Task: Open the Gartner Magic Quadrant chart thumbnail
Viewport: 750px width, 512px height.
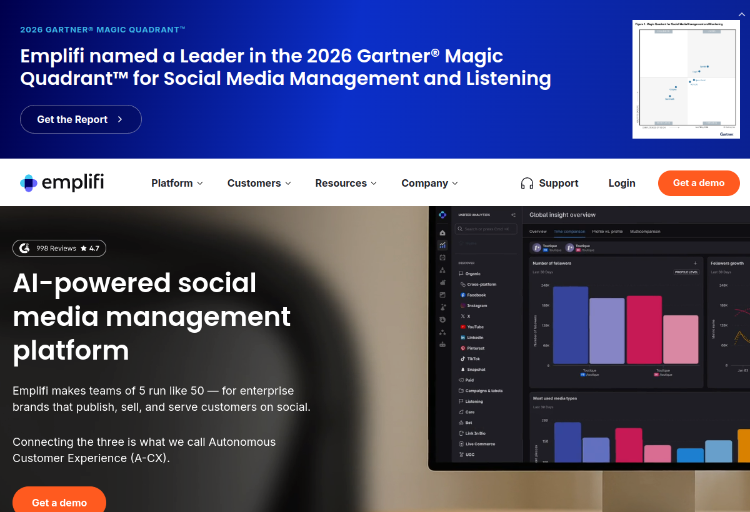Action: pyautogui.click(x=686, y=79)
